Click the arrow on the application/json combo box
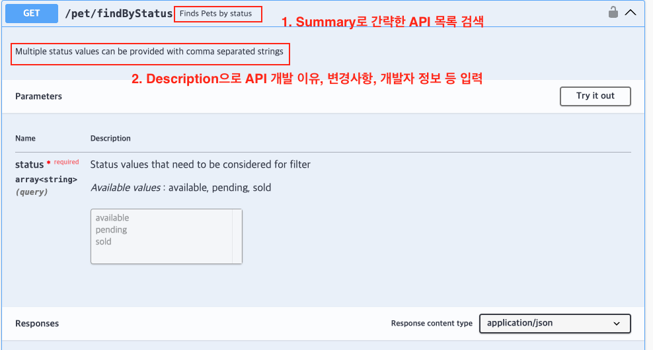The image size is (653, 350). [617, 324]
